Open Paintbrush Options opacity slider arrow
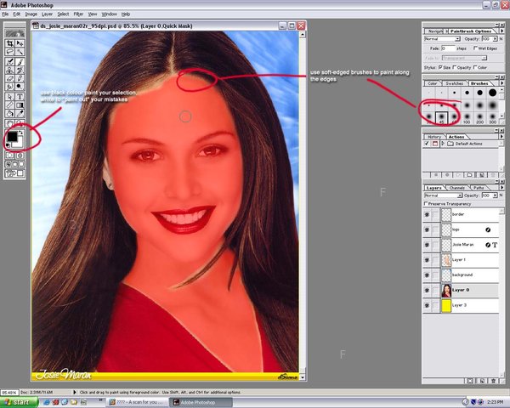 tap(495, 39)
